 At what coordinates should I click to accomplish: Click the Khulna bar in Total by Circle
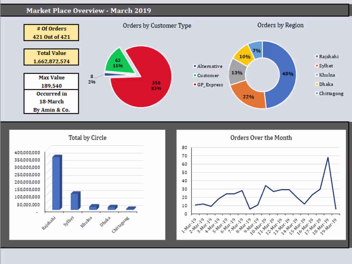pos(94,207)
